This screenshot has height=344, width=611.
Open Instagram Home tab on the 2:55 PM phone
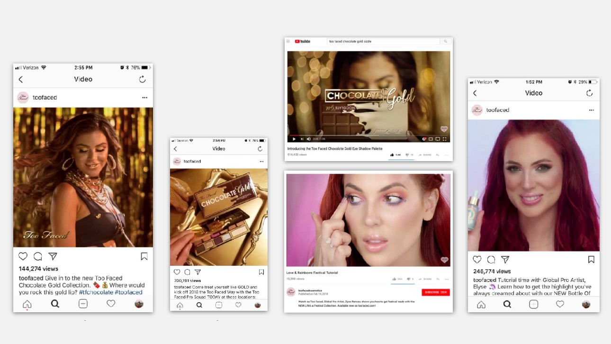click(x=27, y=304)
